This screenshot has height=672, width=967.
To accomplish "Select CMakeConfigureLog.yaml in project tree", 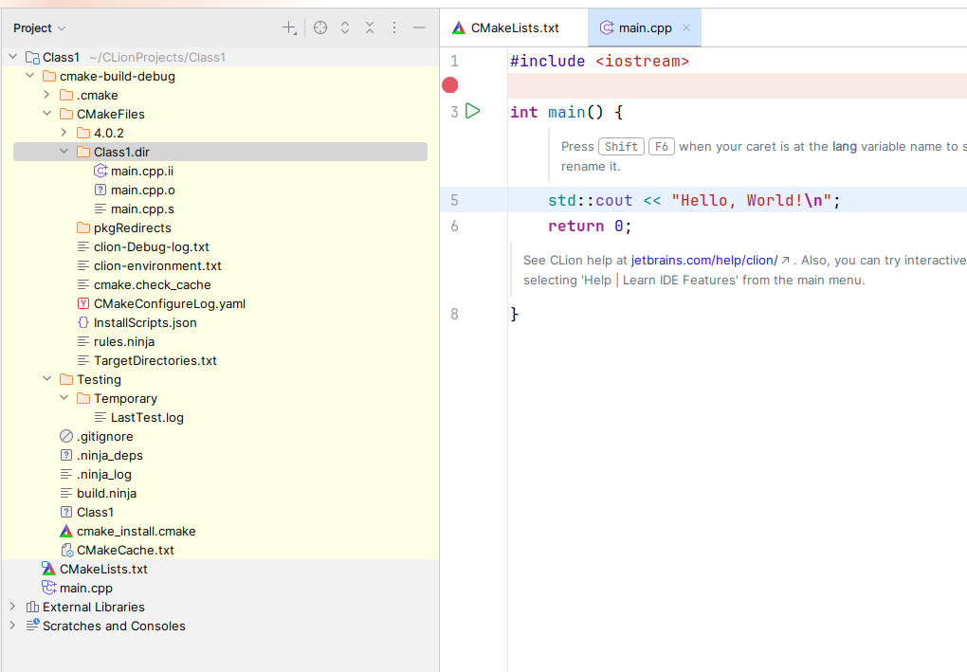I will (169, 303).
